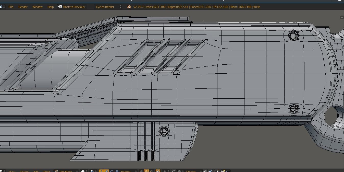Image resolution: width=344 pixels, height=172 pixels.
Task: Open the viewport View menu
Action: tap(12, 171)
